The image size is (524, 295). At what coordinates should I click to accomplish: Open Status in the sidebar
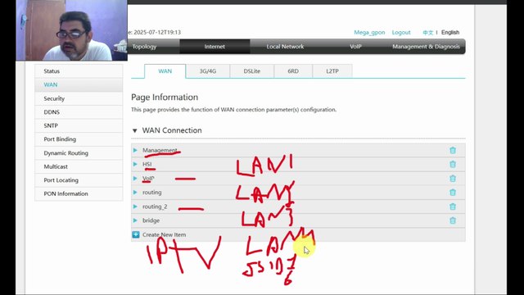pyautogui.click(x=79, y=71)
